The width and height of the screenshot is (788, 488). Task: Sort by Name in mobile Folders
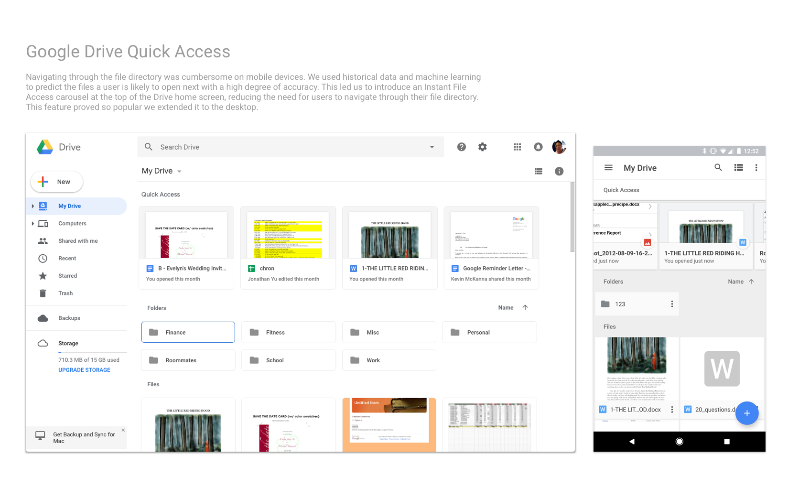[x=735, y=282]
